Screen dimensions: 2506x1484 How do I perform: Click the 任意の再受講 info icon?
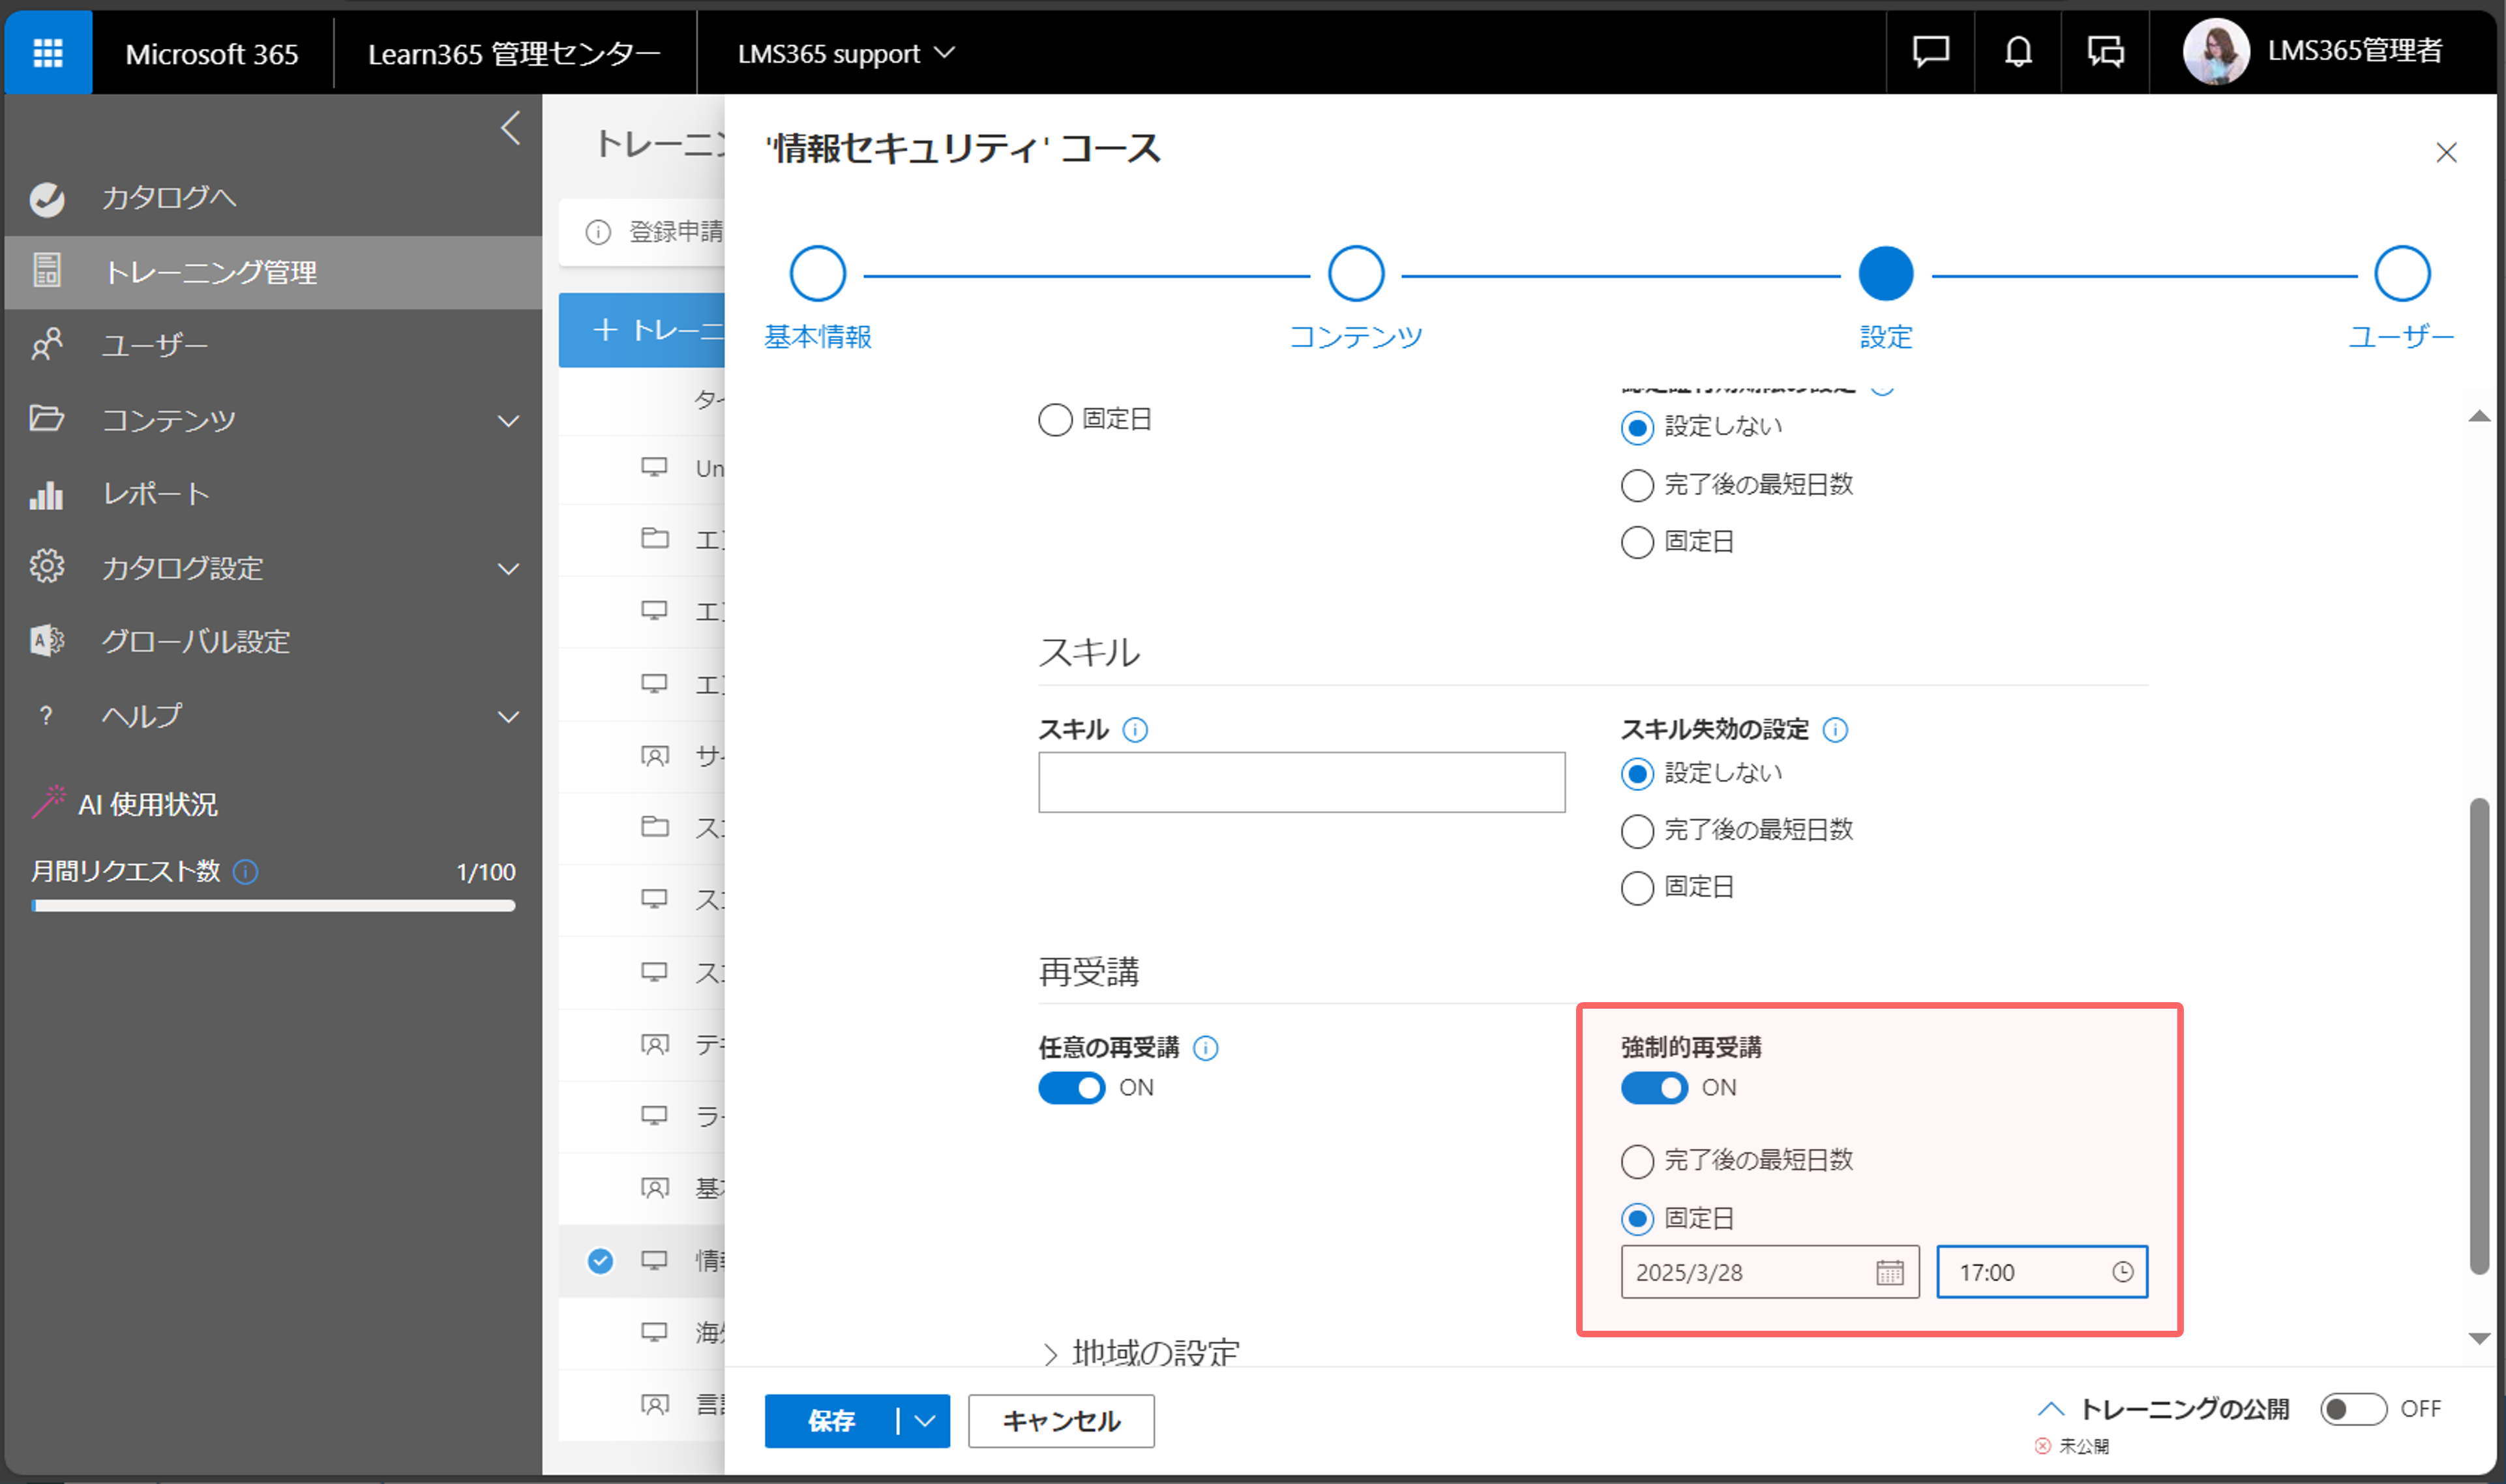1206,1048
